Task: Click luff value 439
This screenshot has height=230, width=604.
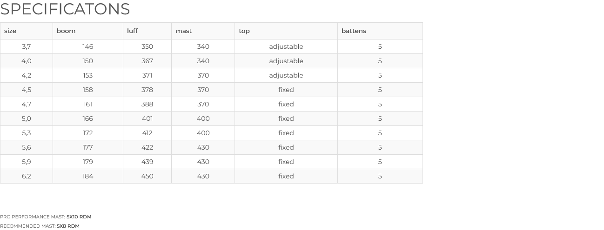Action: [147, 162]
